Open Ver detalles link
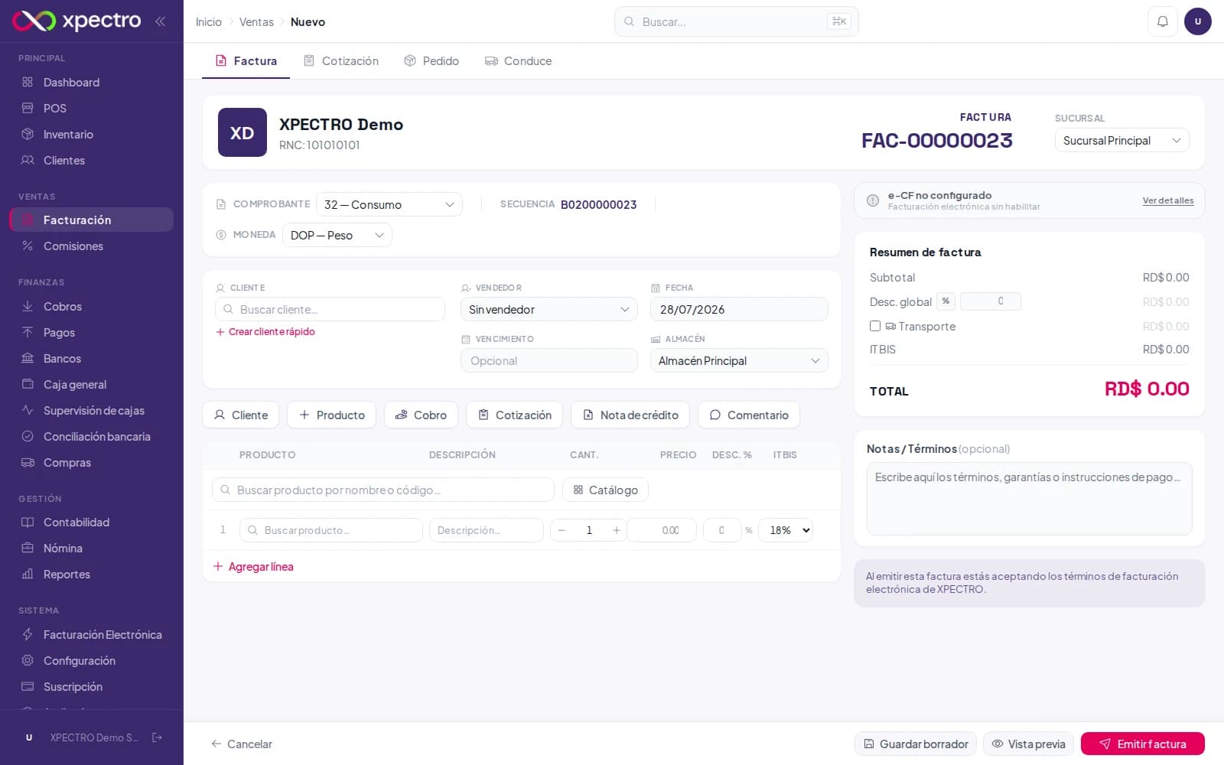 pos(1167,200)
